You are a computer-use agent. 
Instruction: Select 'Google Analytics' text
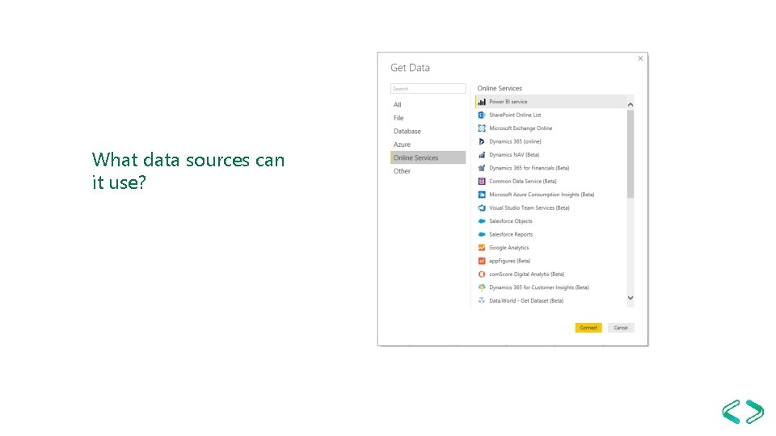point(508,248)
